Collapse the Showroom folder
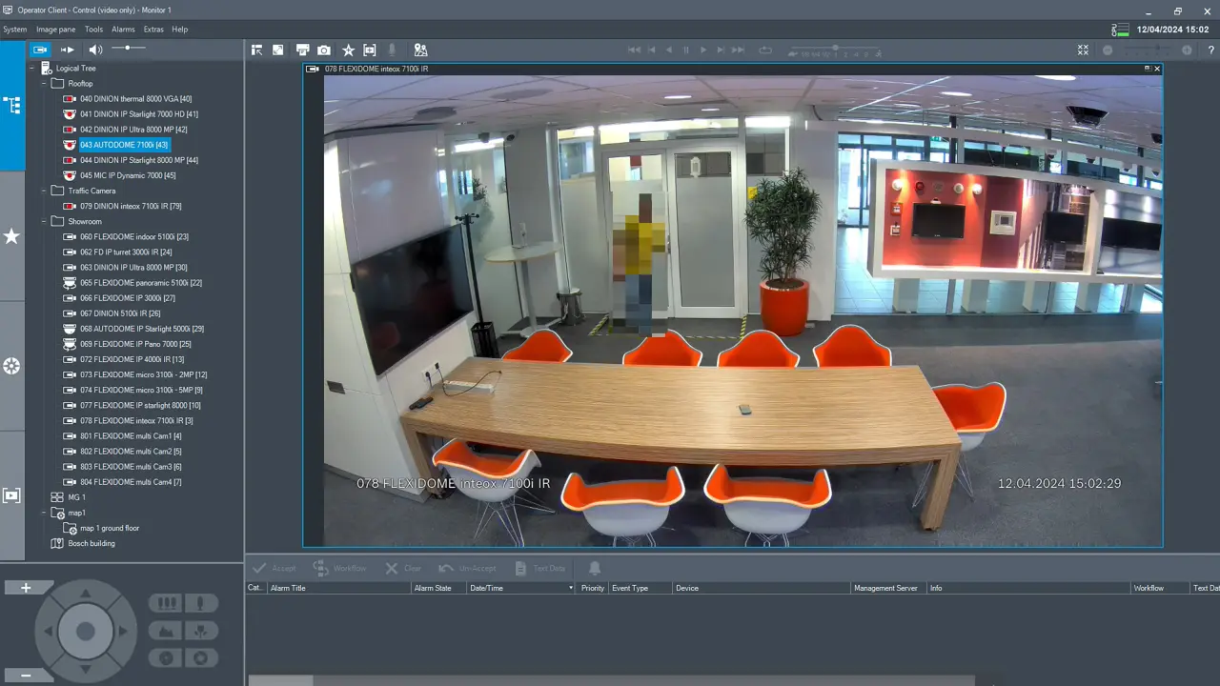 [x=43, y=221]
